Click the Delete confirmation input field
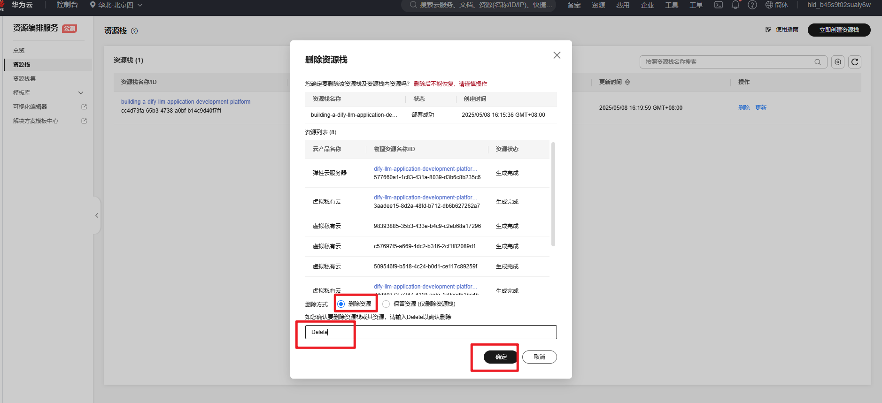Screen dimensions: 882x403 (x=431, y=332)
